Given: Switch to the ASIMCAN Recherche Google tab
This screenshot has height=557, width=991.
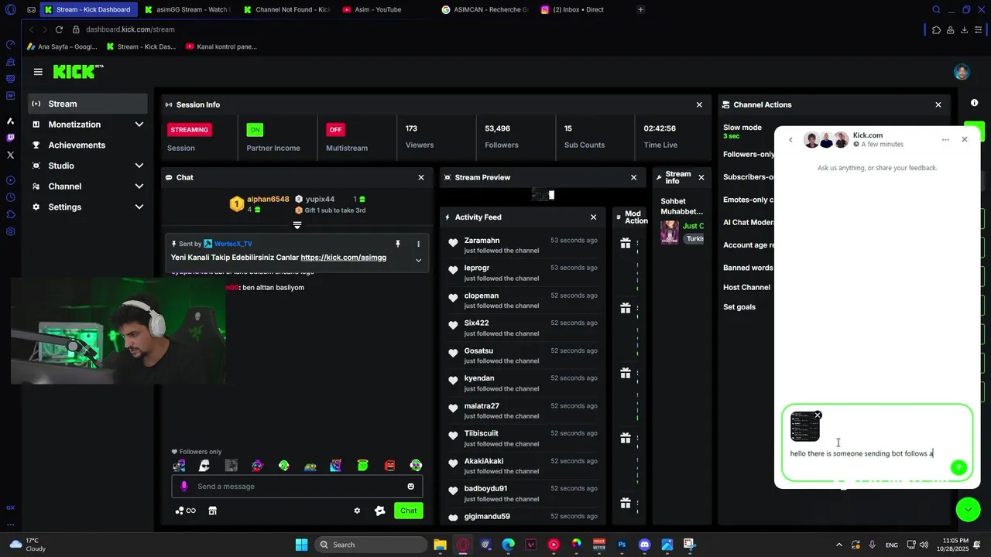Looking at the screenshot, I should pos(485,10).
